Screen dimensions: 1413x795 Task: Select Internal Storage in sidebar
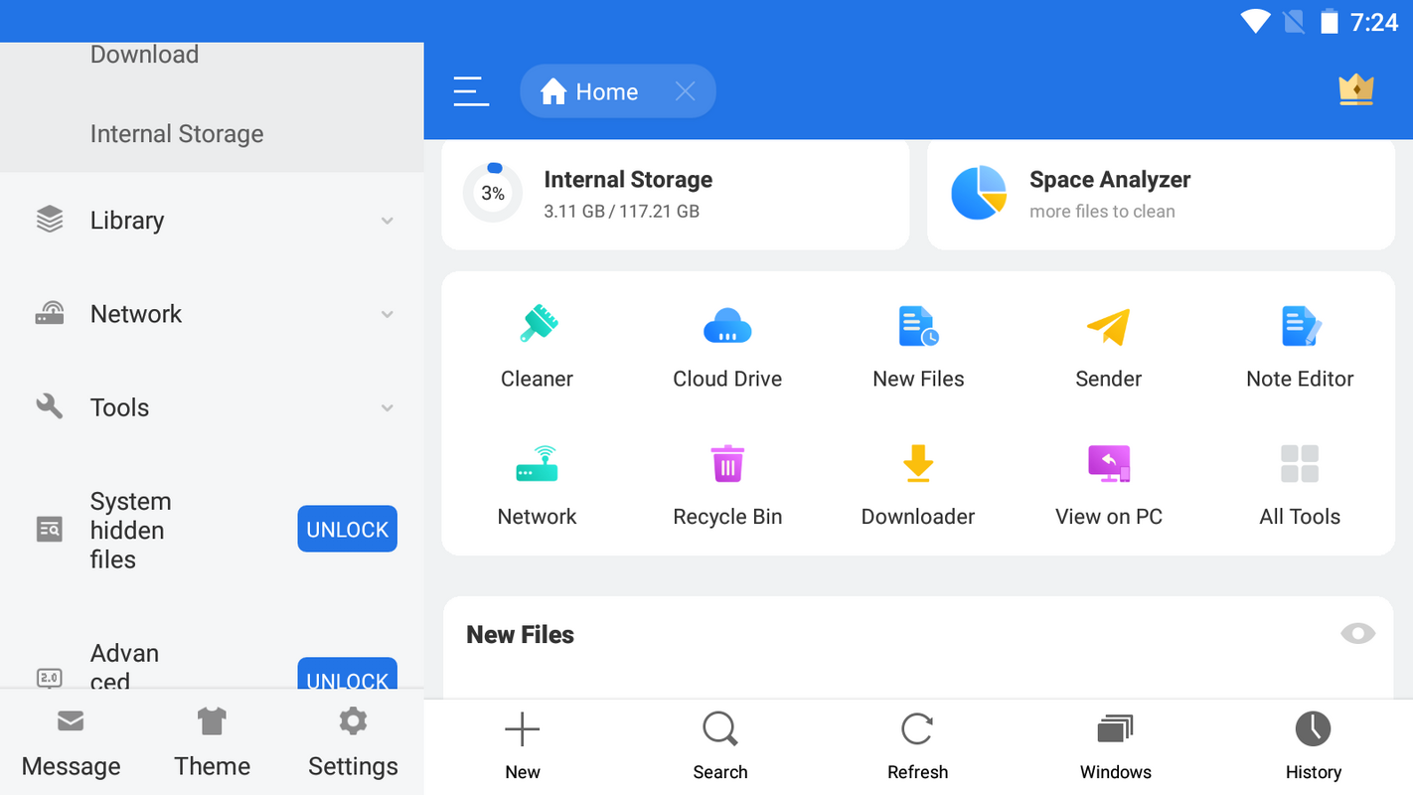177,134
